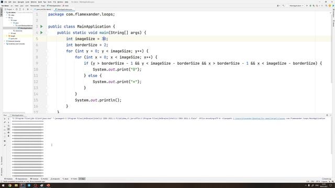This screenshot has width=335, height=188.
Task: Open the Project view selector dropdown
Action: (x=9, y=9)
